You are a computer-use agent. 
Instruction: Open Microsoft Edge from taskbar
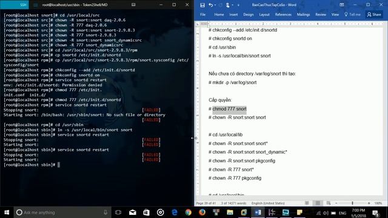point(175,213)
